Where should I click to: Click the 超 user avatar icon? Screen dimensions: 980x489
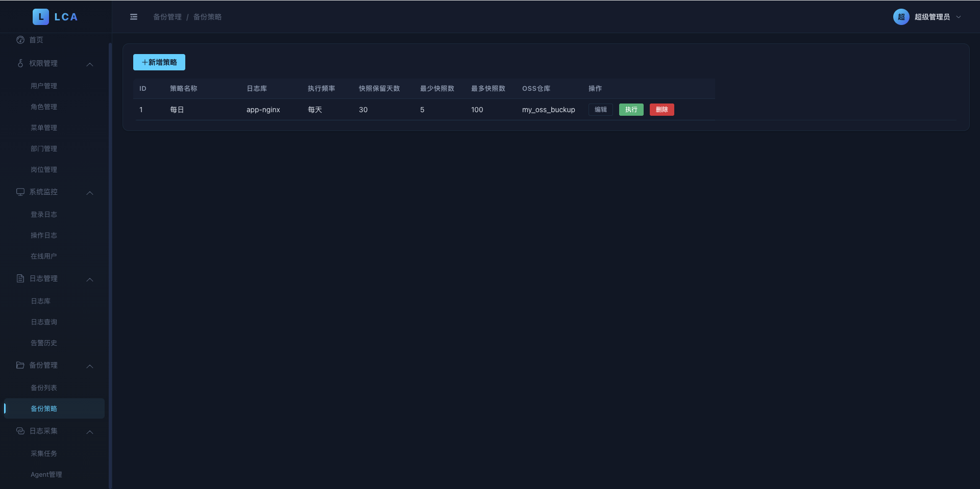(901, 17)
